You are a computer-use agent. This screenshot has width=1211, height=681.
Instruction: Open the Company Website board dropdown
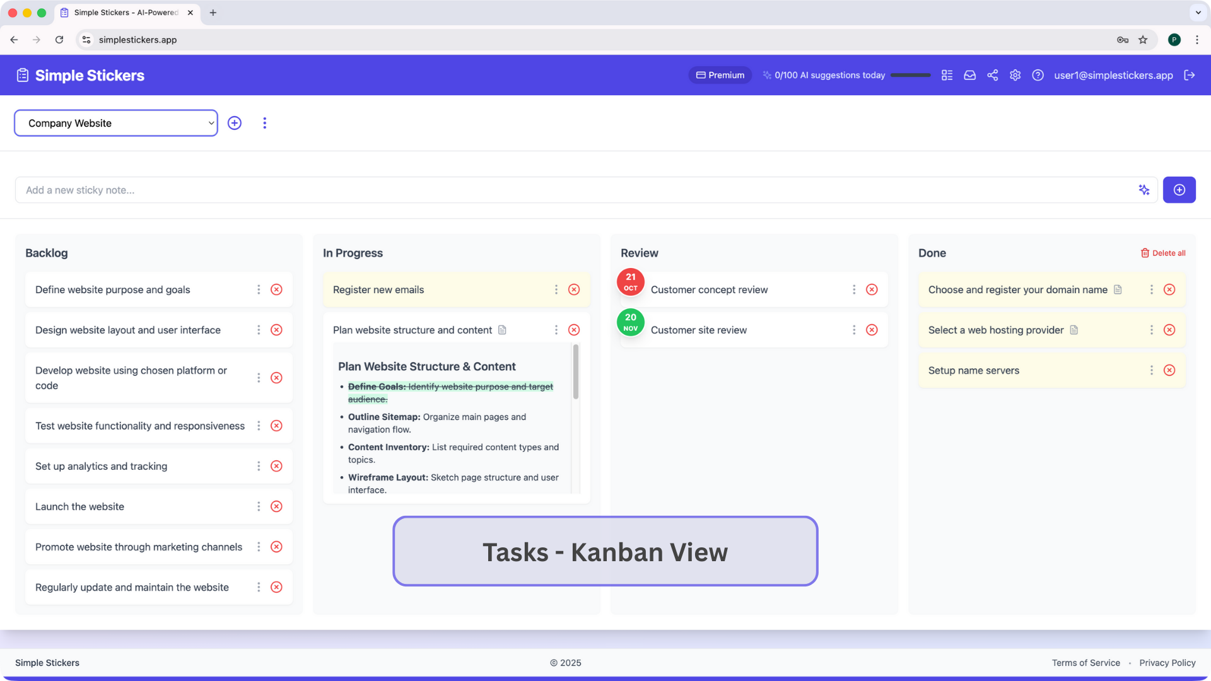pyautogui.click(x=116, y=123)
